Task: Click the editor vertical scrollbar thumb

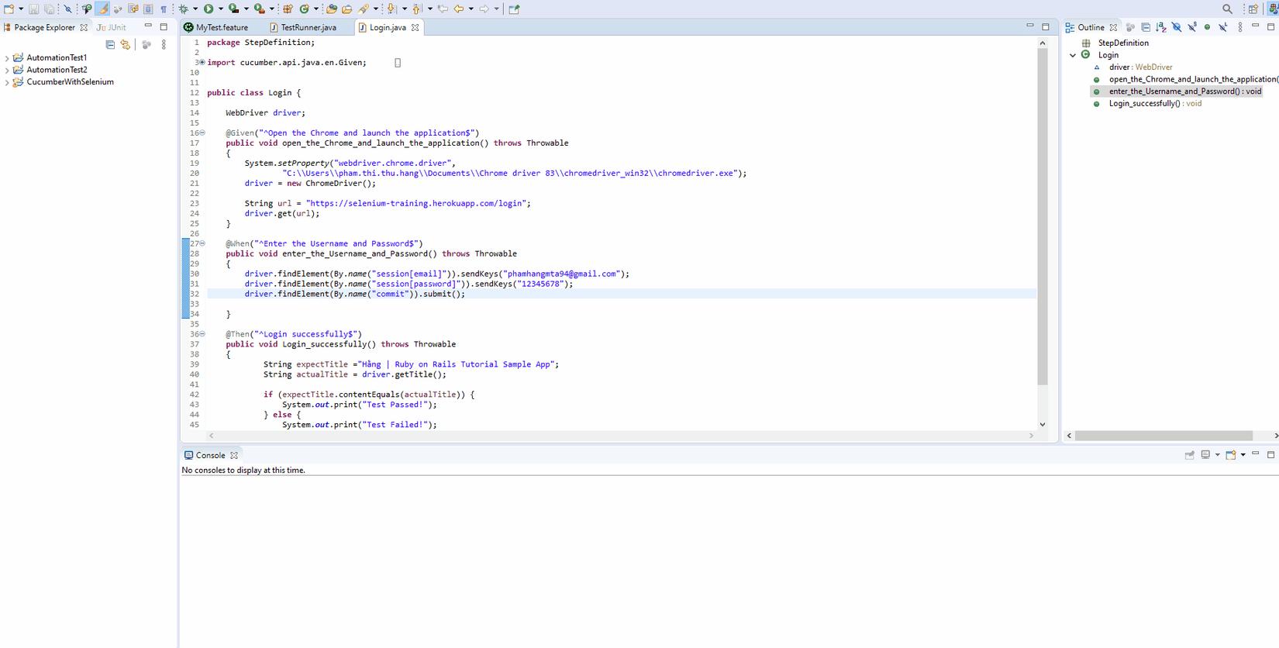Action: [x=1043, y=216]
